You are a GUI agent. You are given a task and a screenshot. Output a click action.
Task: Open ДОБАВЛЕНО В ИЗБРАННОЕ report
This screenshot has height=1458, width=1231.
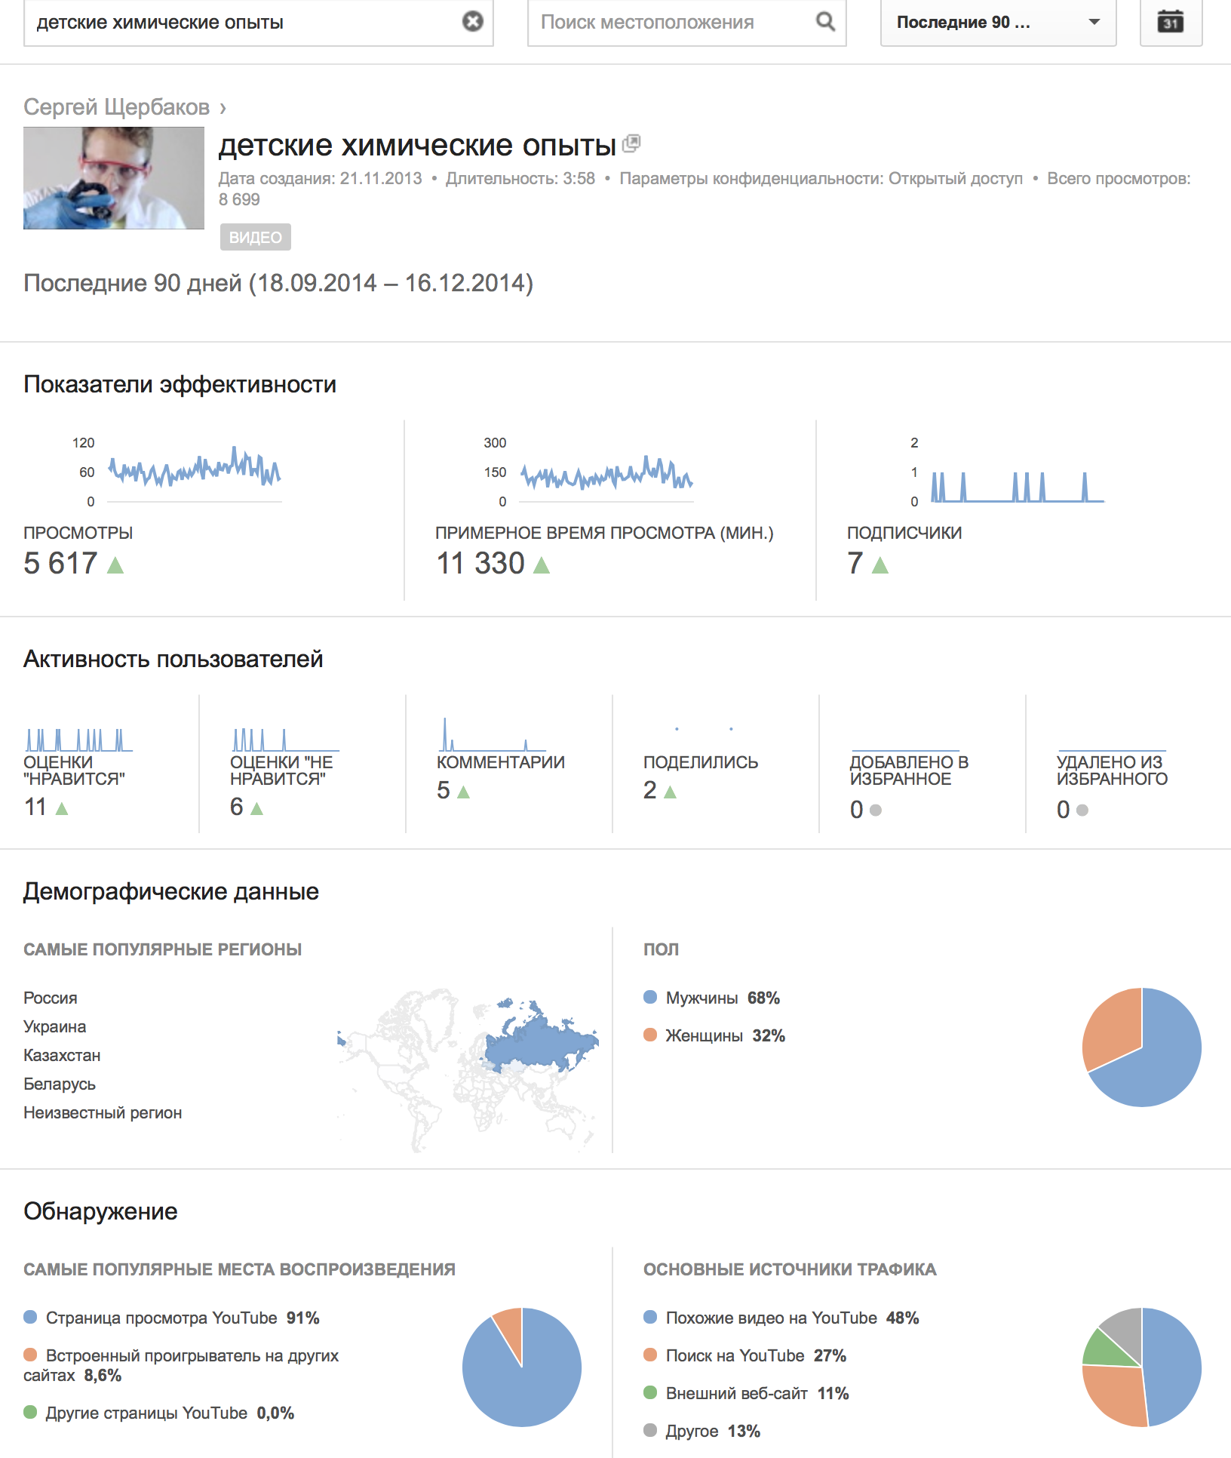909,771
